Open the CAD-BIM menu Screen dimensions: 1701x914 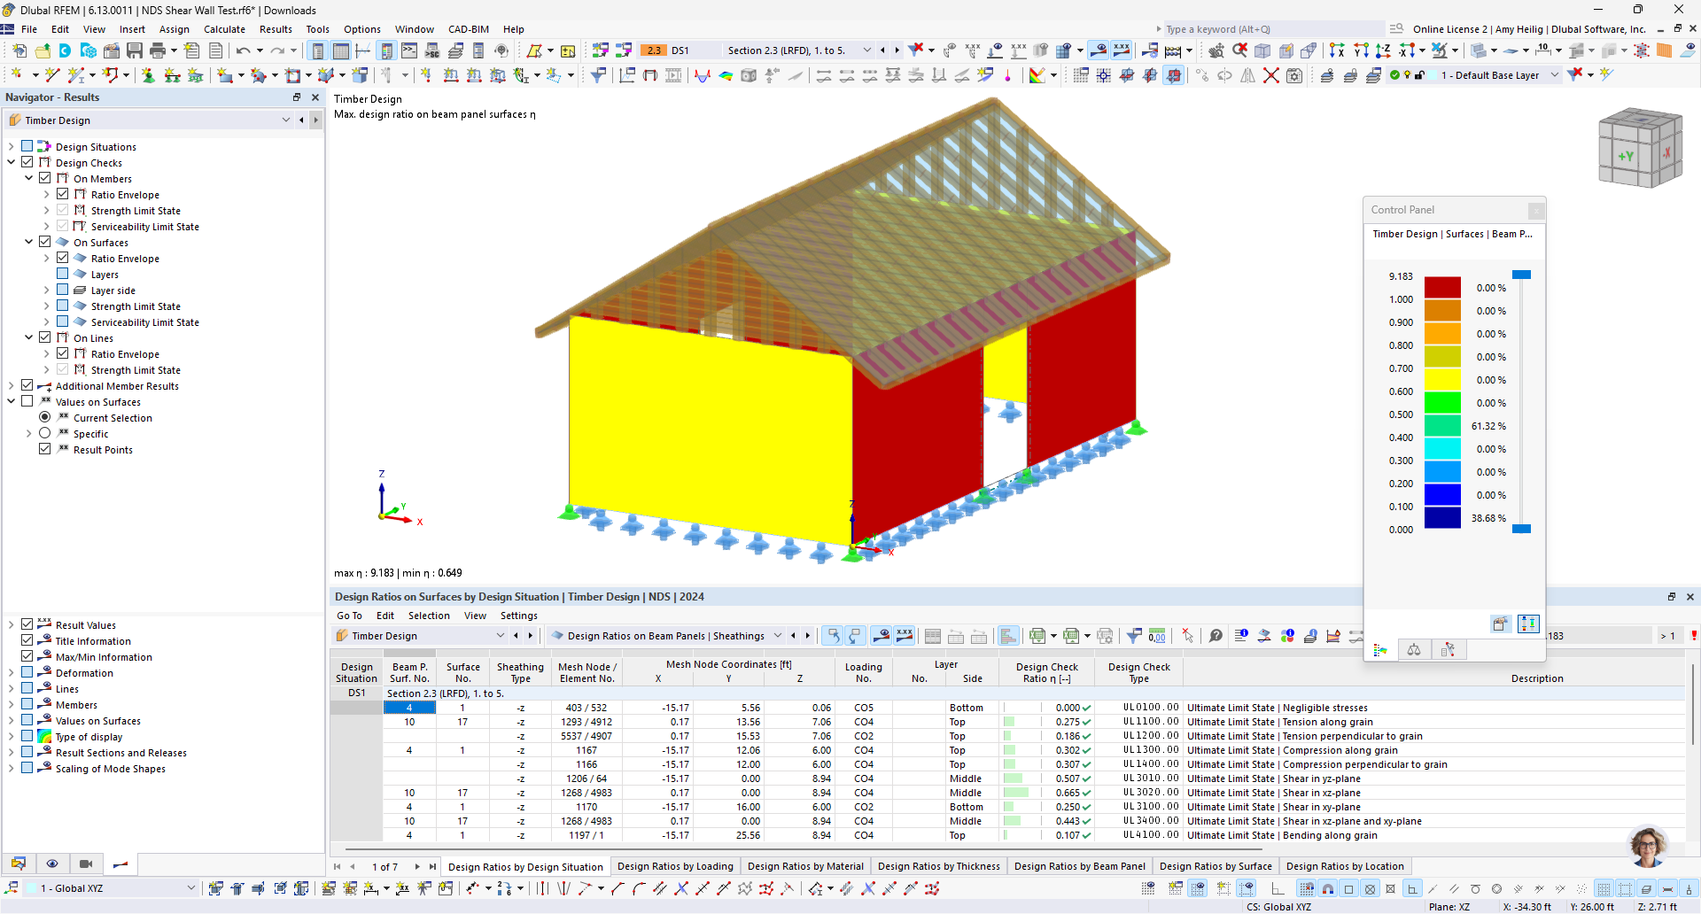[468, 29]
